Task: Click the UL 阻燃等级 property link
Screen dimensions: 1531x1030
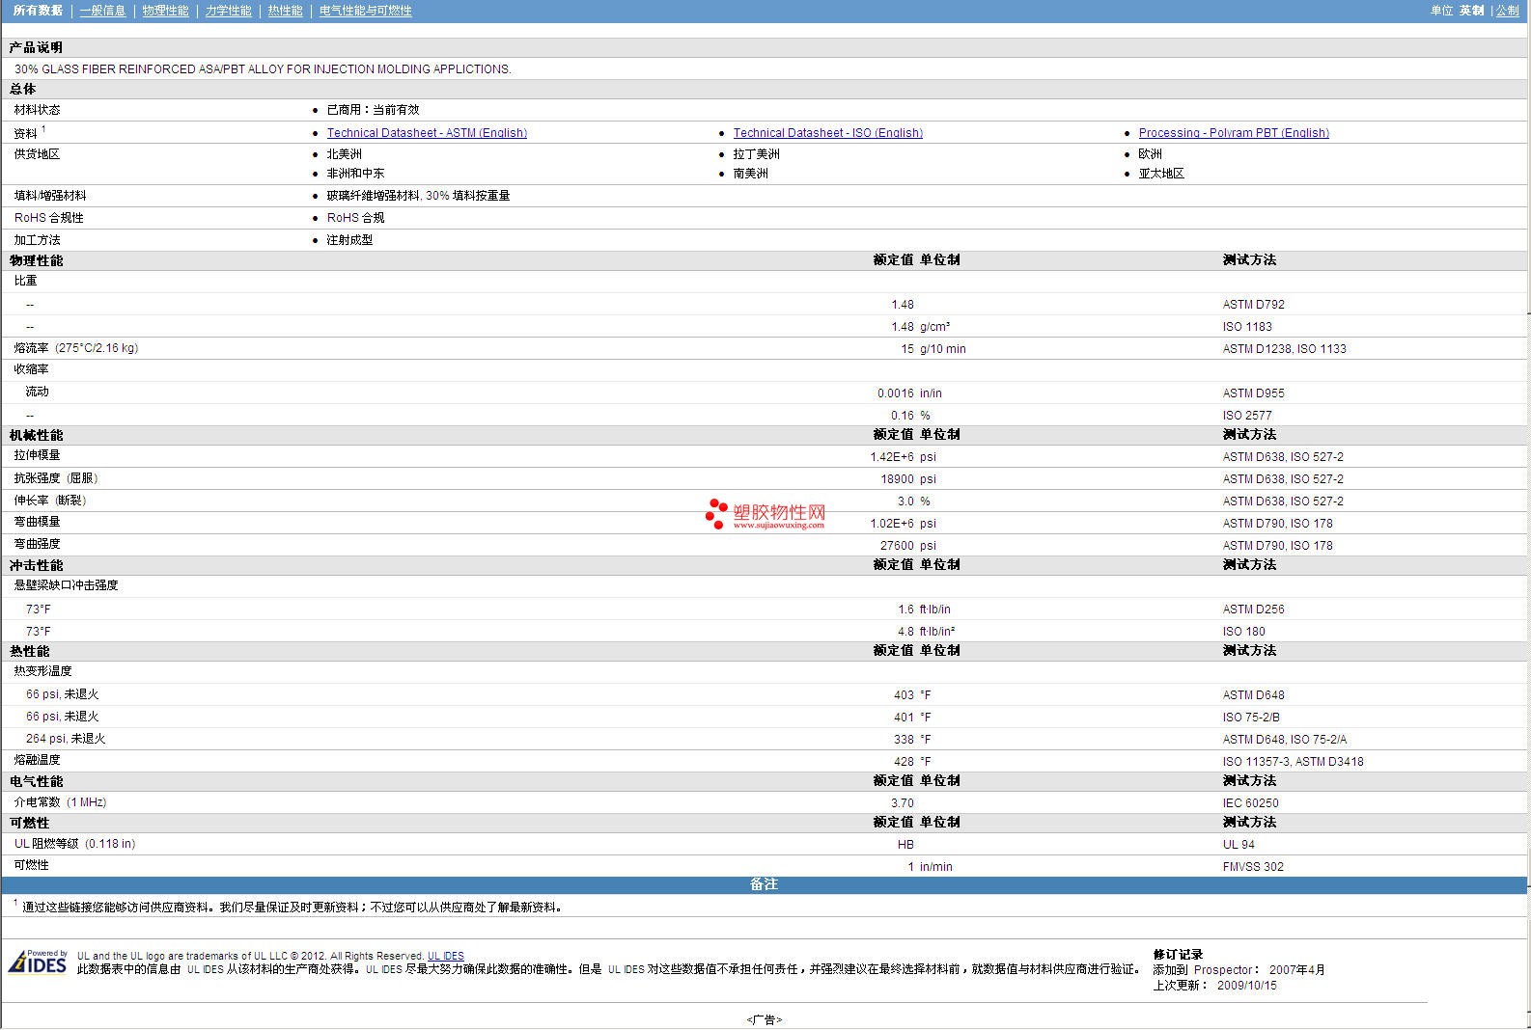Action: (x=47, y=844)
